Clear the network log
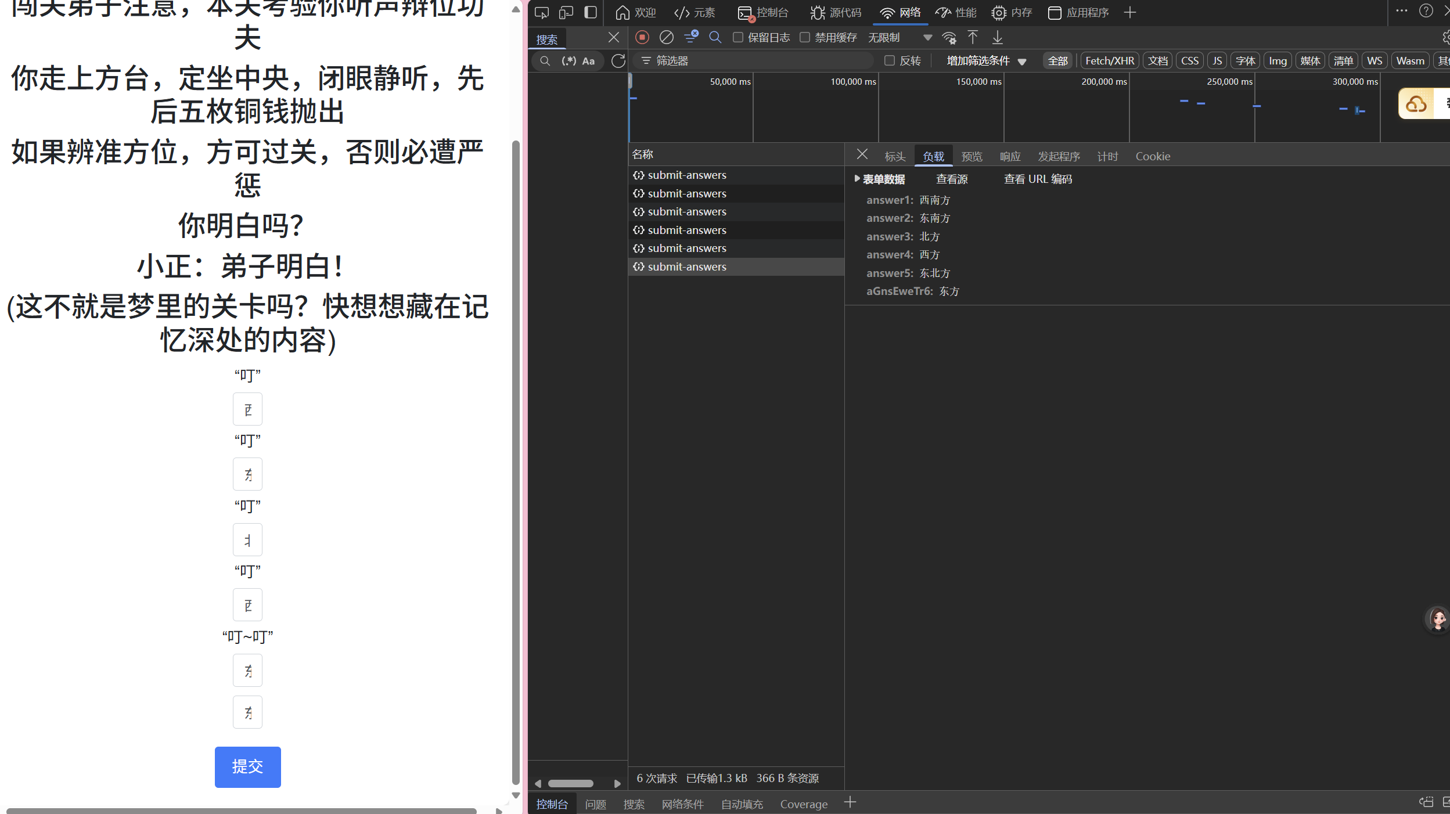 pyautogui.click(x=666, y=37)
